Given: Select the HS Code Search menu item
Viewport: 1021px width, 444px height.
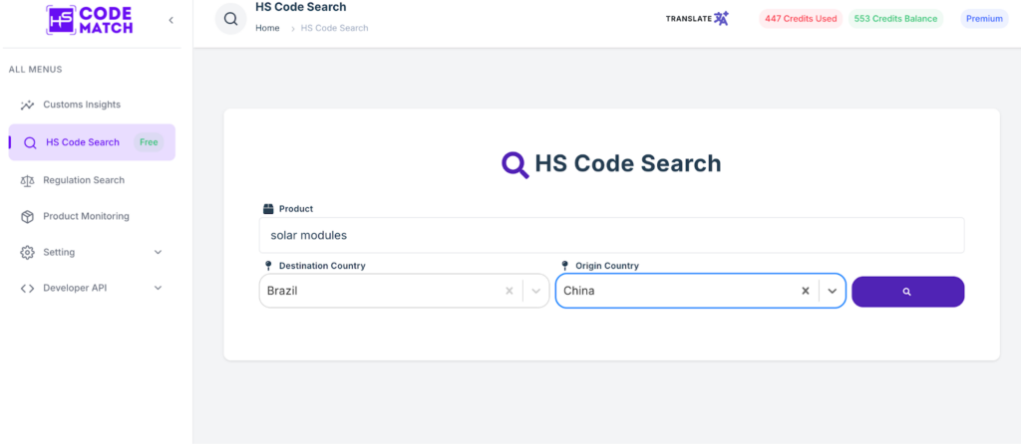Looking at the screenshot, I should point(83,142).
